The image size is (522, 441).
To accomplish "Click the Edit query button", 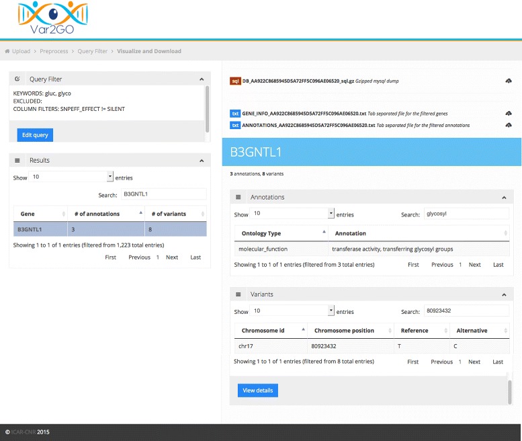I will pos(35,135).
